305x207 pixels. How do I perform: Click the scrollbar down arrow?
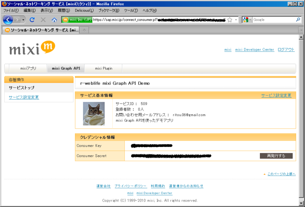[301, 203]
